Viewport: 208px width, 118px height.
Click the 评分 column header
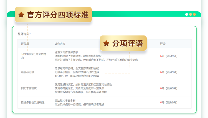tap(163, 44)
